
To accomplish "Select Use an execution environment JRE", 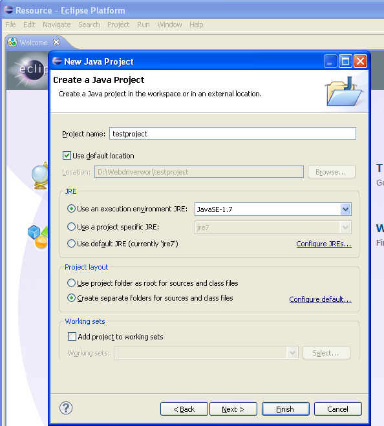I will [x=71, y=209].
